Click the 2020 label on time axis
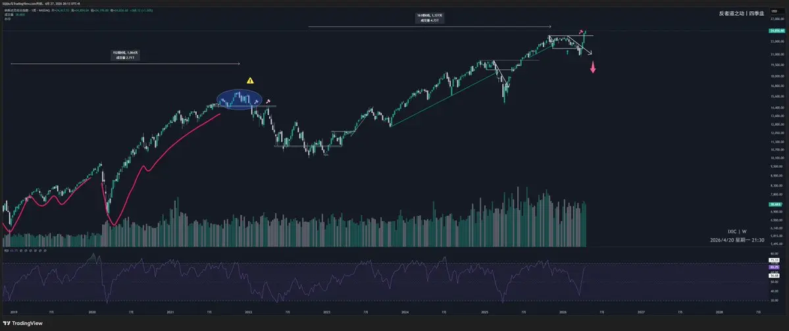This screenshot has height=331, width=789. (x=92, y=312)
